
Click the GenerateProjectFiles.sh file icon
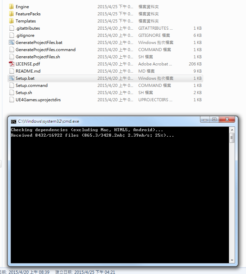tap(12, 57)
